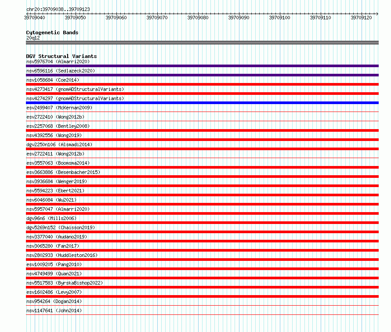
Task: Click nsv4392556 (Wong2019) label
Action: (x=54, y=135)
